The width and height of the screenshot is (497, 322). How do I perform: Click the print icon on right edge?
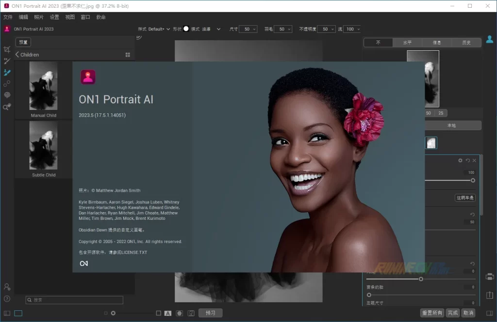[x=490, y=276]
